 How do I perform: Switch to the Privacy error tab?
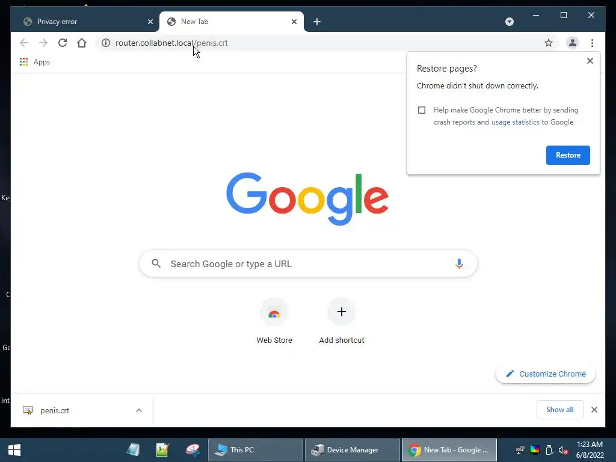pyautogui.click(x=85, y=22)
